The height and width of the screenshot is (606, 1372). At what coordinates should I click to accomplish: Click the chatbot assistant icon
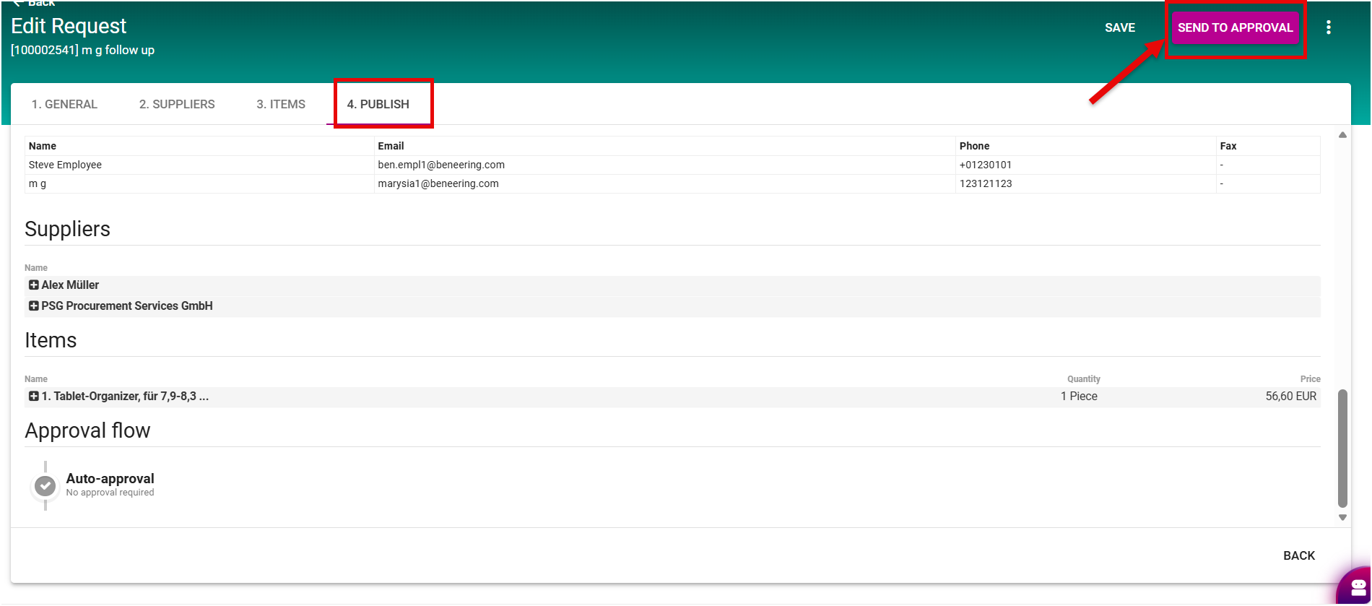tap(1357, 586)
